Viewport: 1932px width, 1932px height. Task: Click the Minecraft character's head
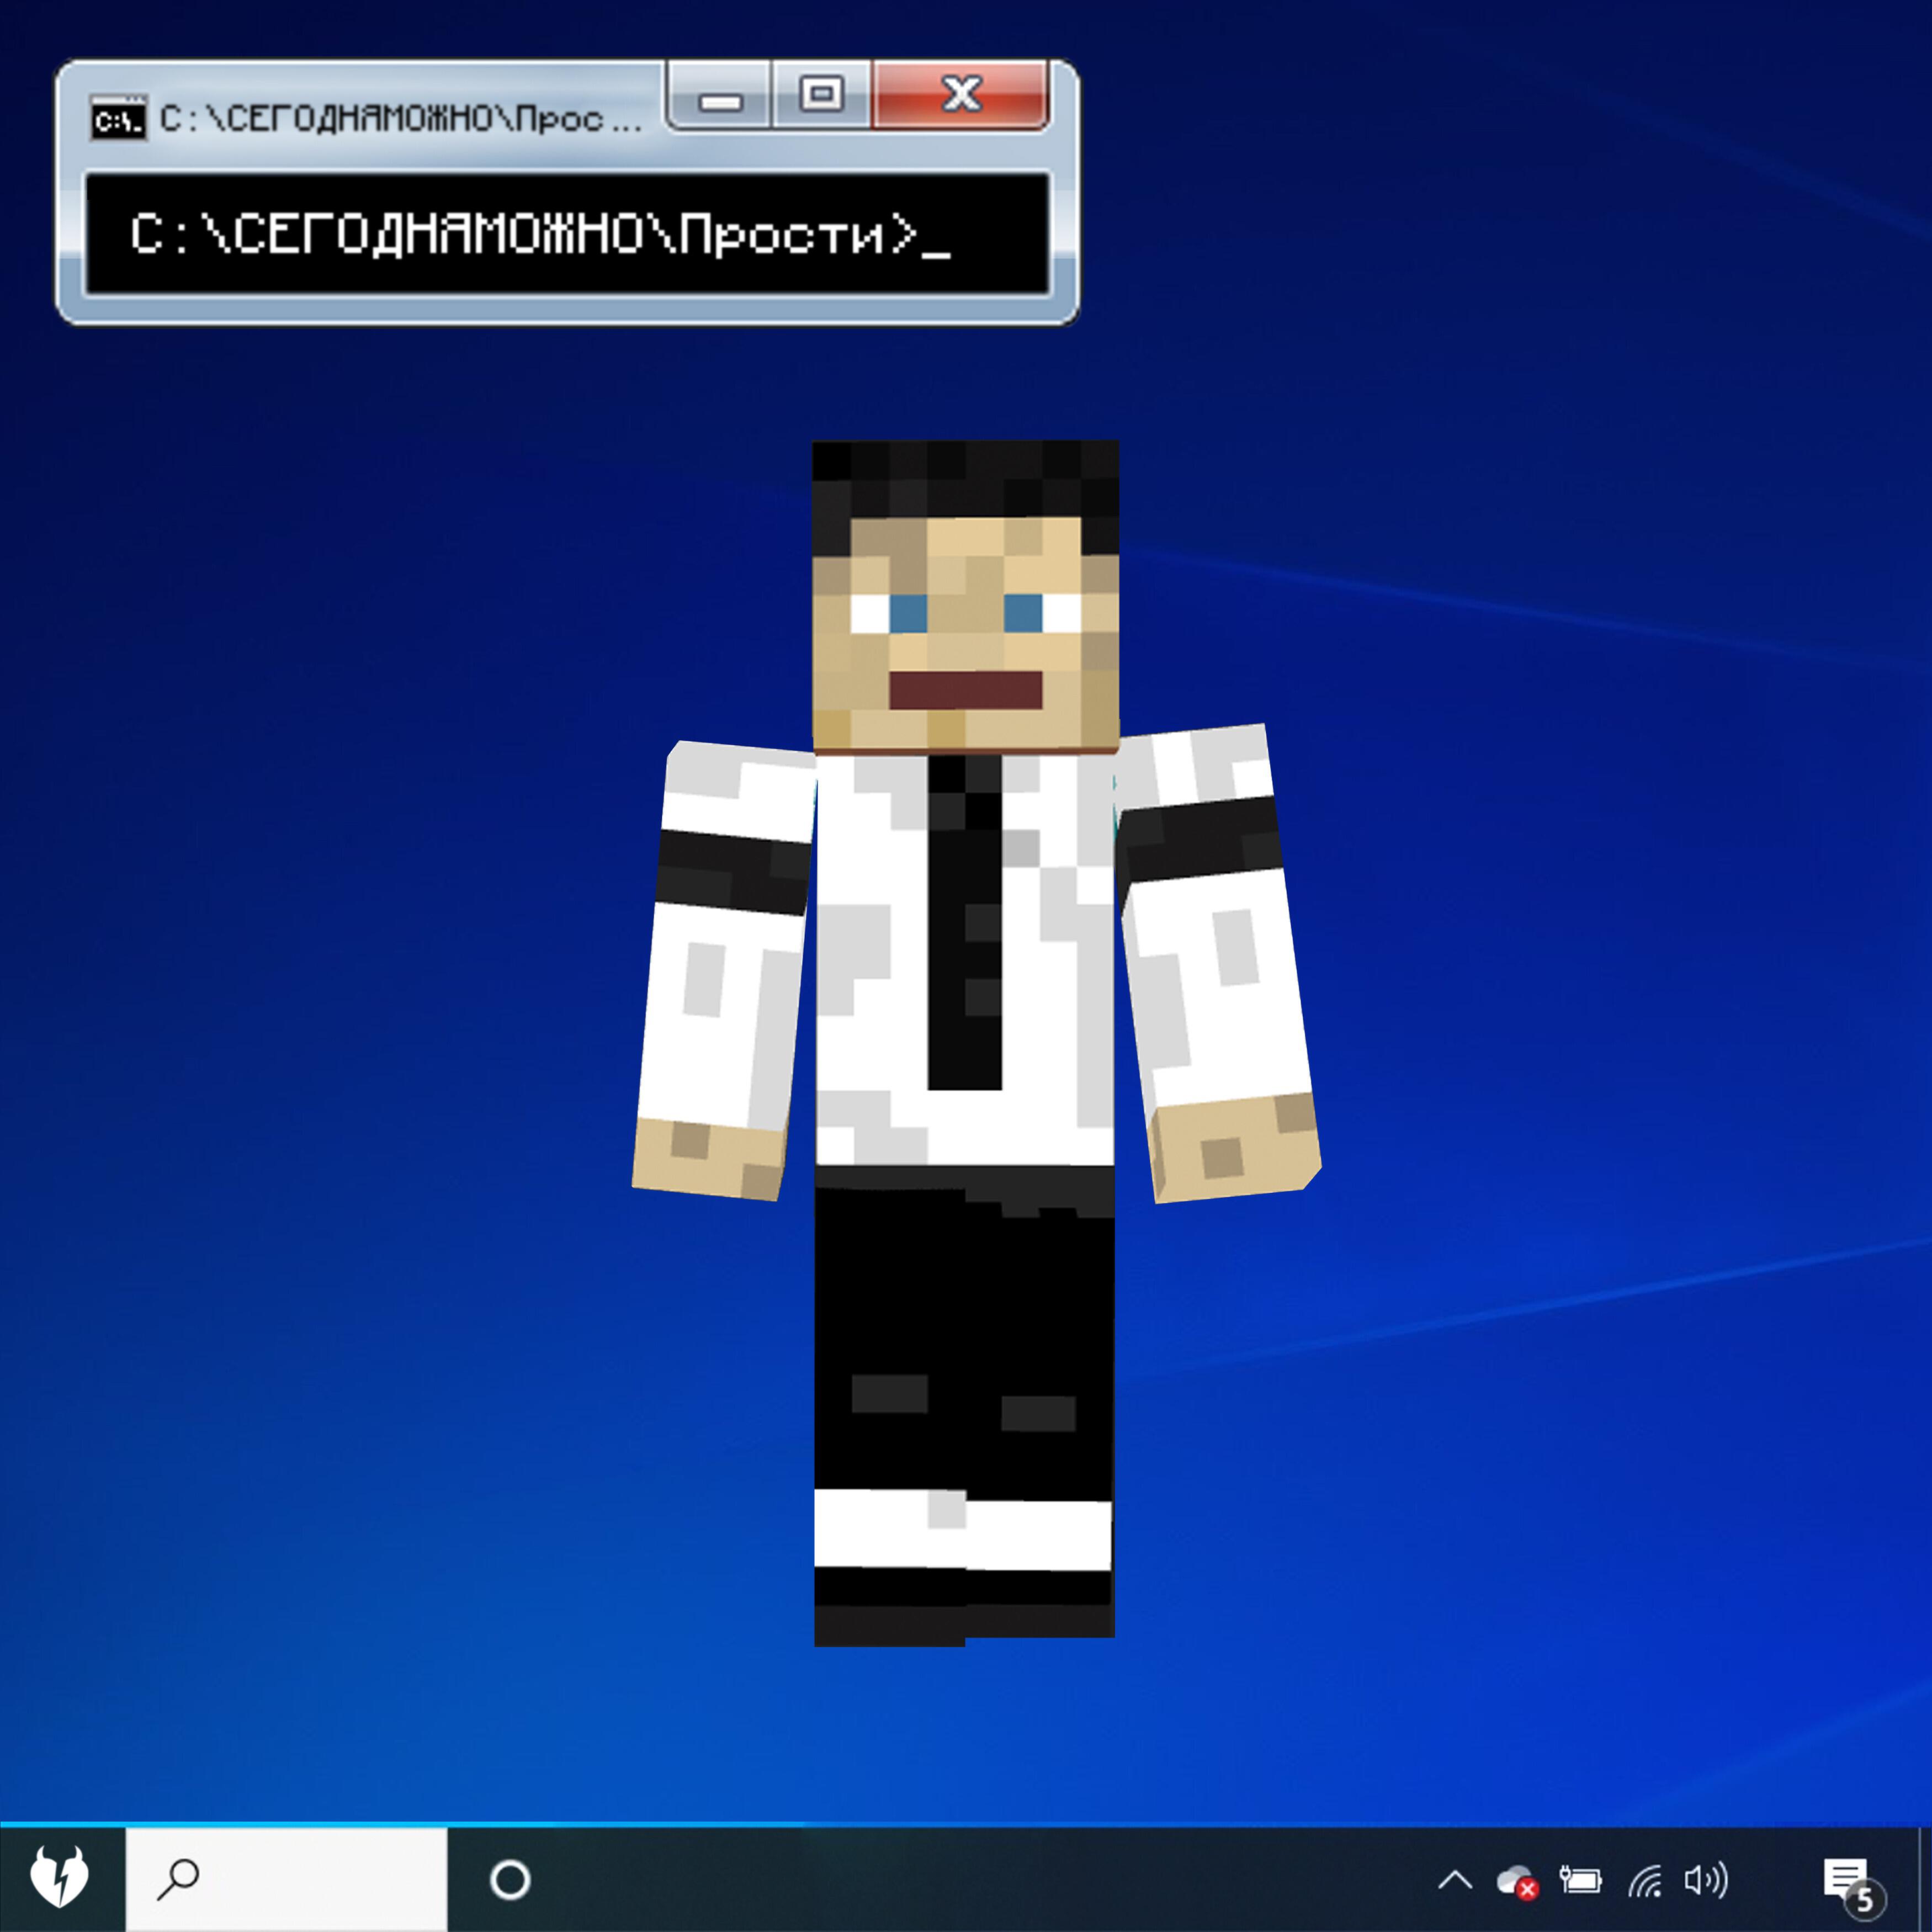click(965, 595)
